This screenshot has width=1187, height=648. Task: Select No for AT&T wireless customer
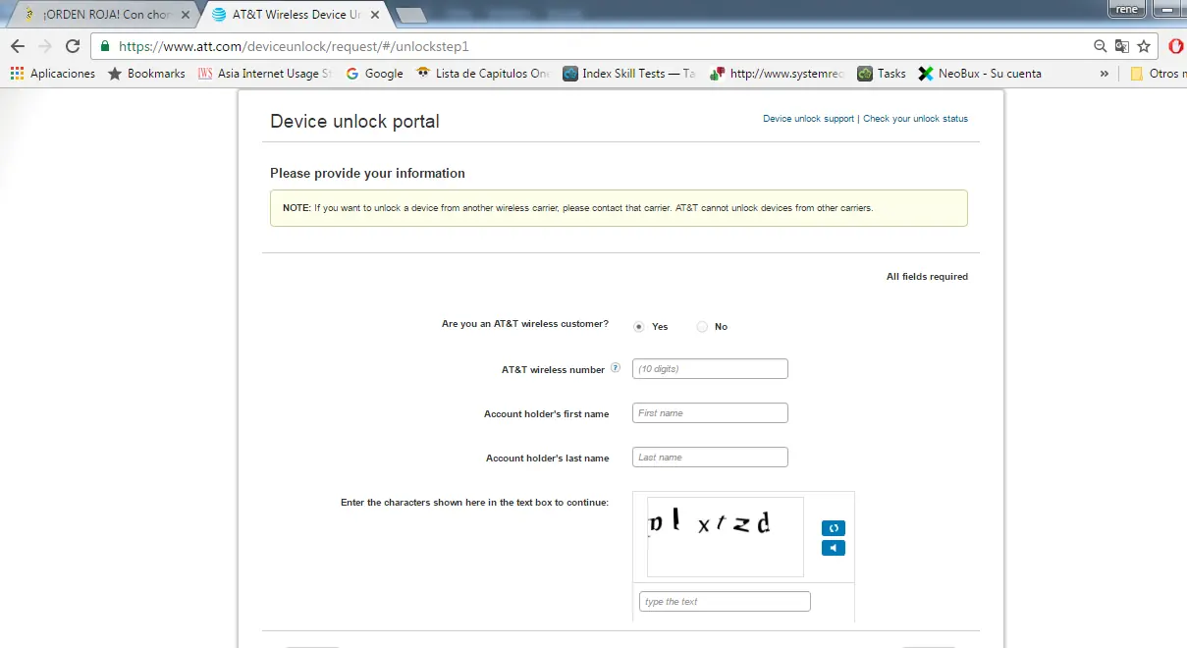click(x=702, y=327)
